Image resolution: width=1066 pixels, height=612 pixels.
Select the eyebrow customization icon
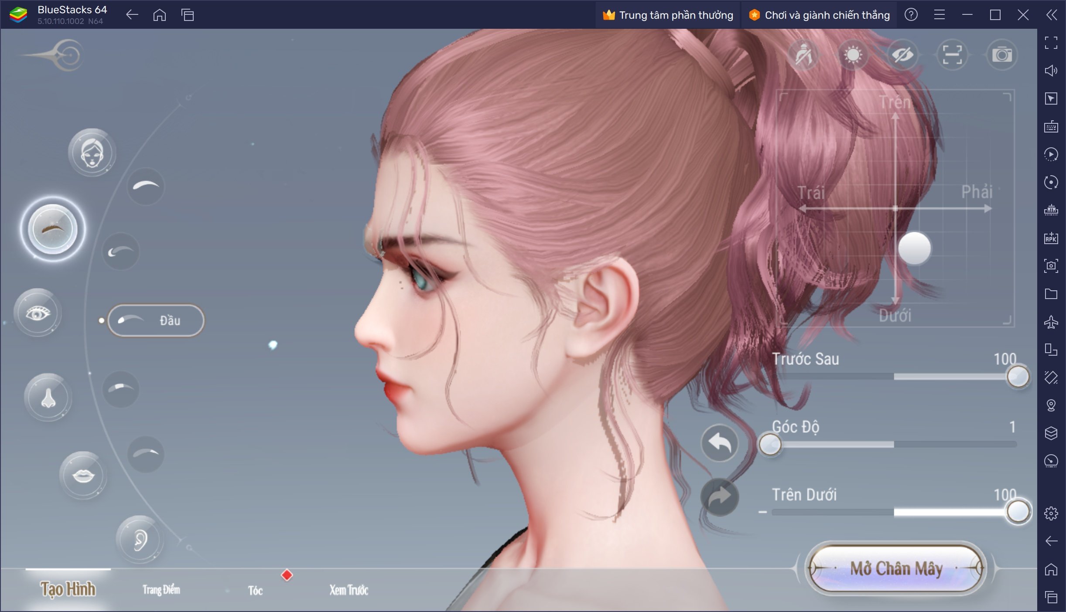53,228
